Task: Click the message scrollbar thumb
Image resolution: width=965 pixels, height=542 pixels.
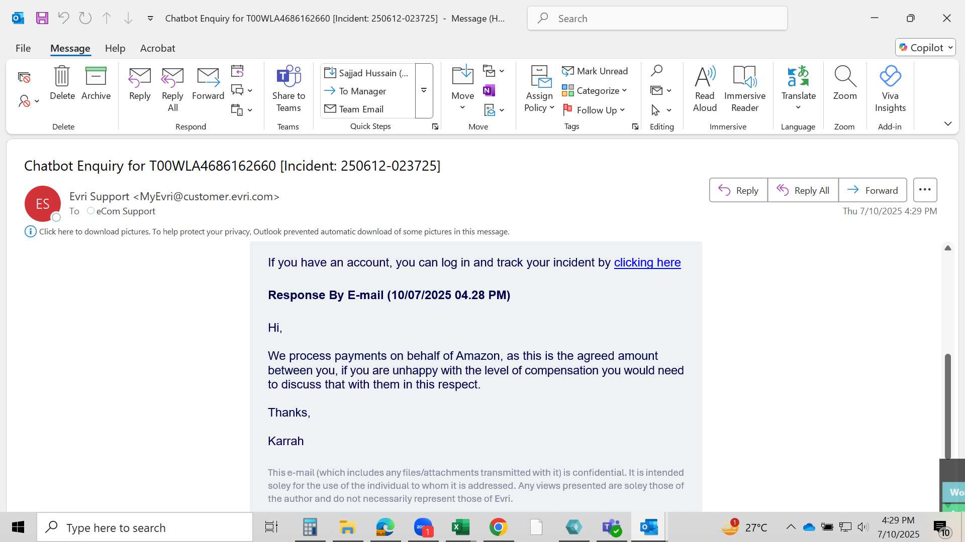Action: click(x=948, y=405)
